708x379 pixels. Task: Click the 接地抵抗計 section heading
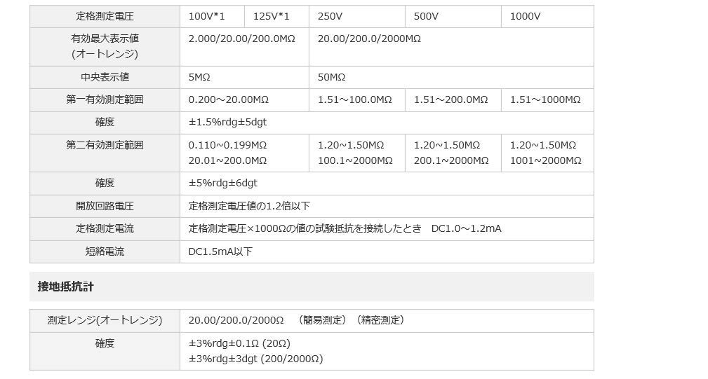click(x=65, y=287)
